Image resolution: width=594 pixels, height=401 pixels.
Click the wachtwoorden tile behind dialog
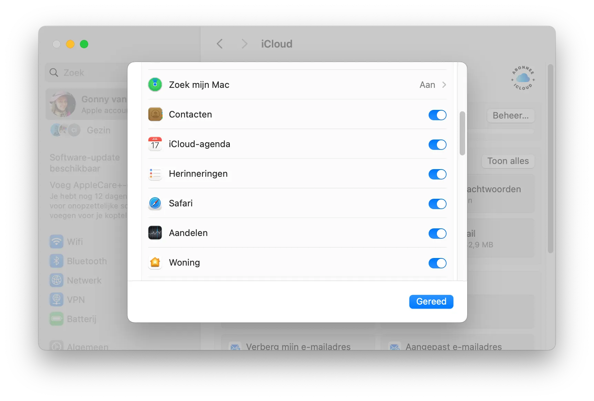point(501,194)
